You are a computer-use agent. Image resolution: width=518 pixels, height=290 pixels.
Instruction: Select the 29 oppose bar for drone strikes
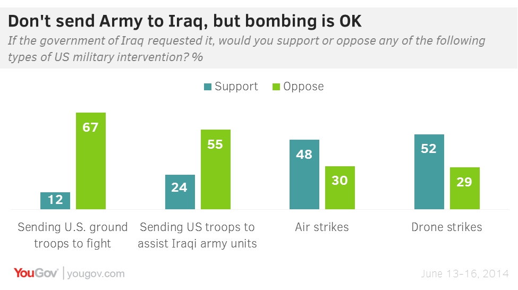click(465, 188)
